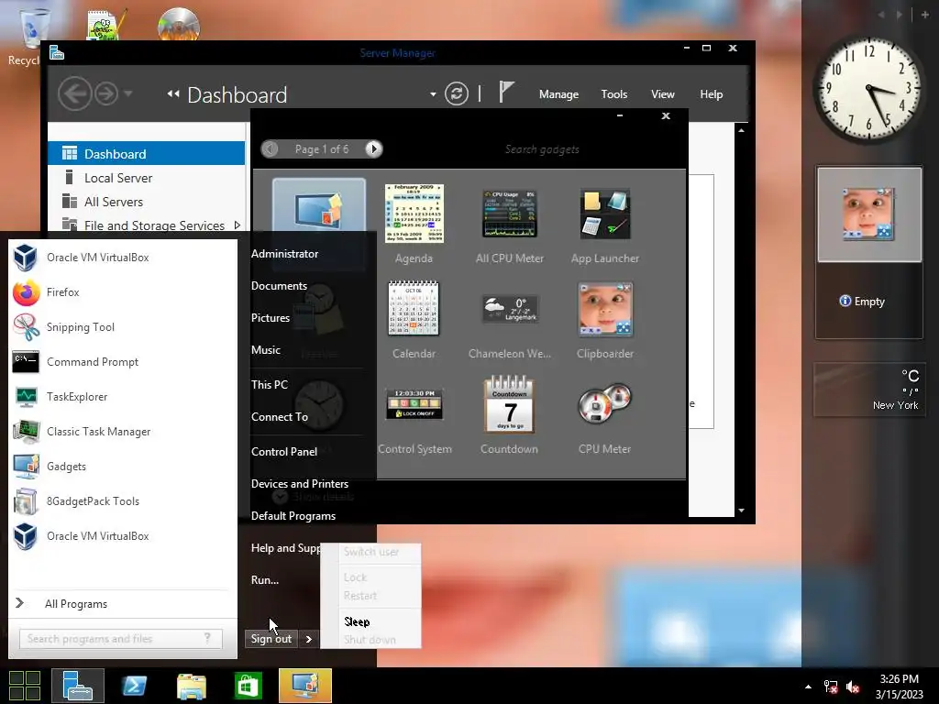Click the network tray icon

pyautogui.click(x=831, y=687)
